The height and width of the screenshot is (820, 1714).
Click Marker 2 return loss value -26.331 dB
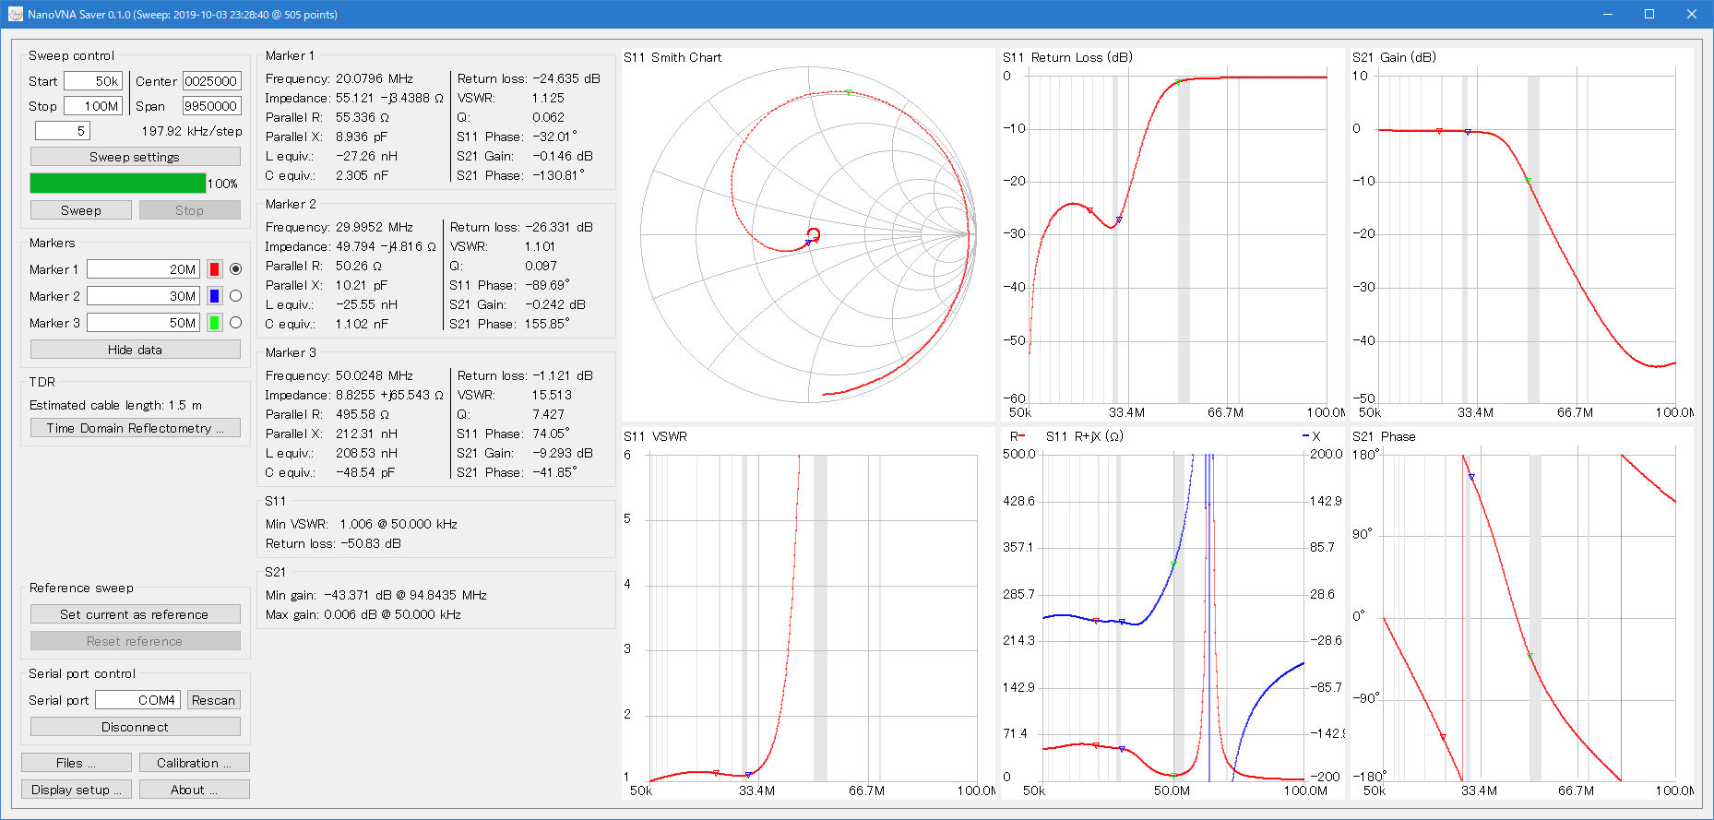click(x=559, y=227)
